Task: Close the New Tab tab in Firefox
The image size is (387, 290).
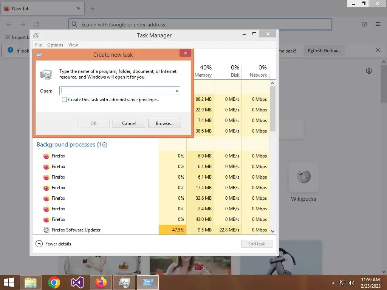Action: coord(78,8)
